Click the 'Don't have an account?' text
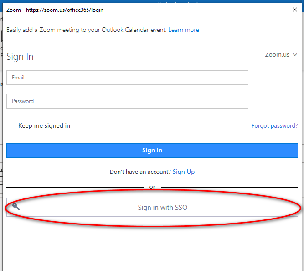Viewport: 304px width, 271px height. point(140,172)
